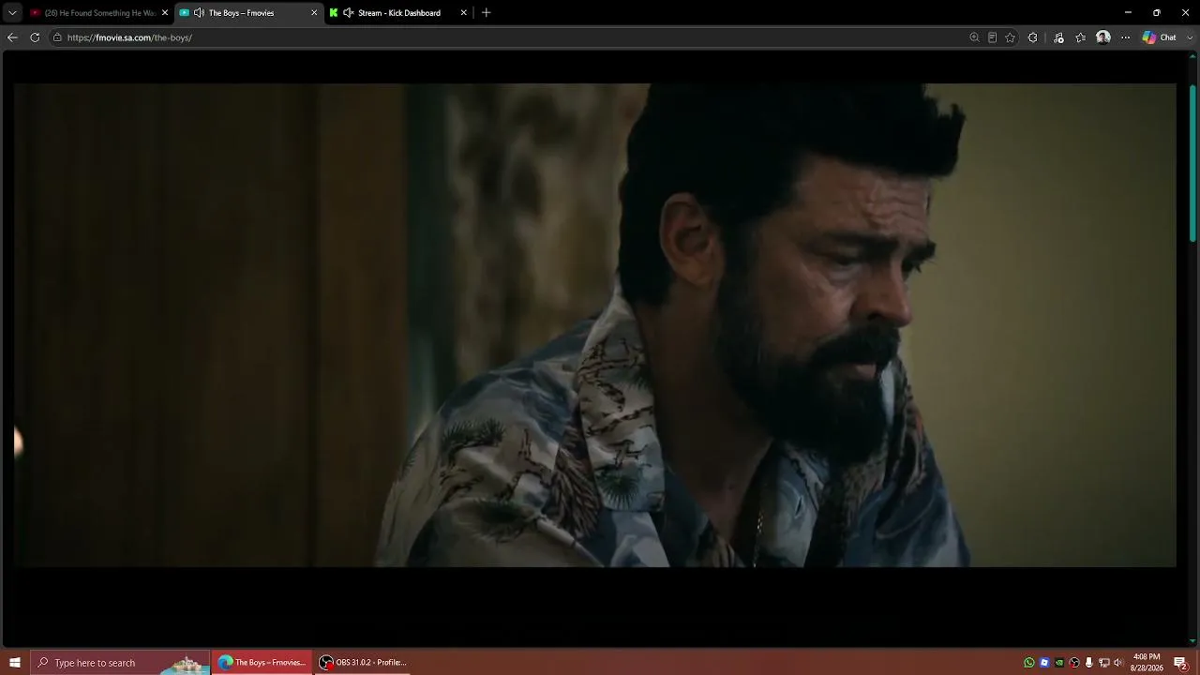Open the OBS Studio tray icon

(1074, 663)
